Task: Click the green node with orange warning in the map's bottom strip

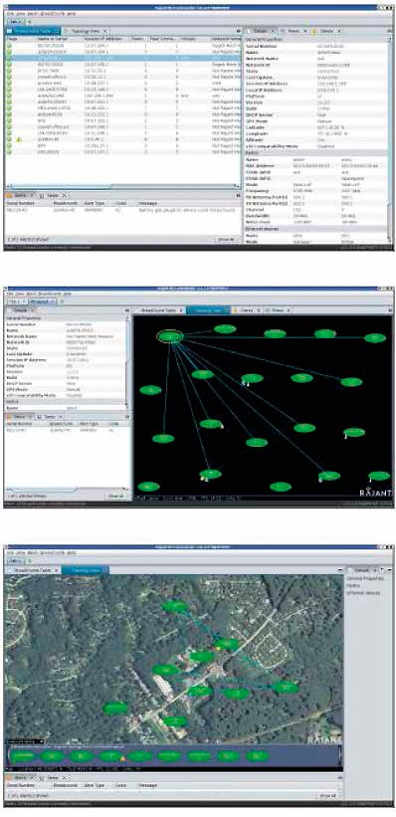Action: coord(111,755)
